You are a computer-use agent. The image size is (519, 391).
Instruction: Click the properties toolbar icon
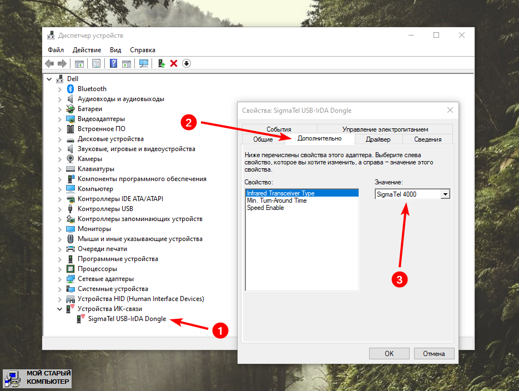coord(96,63)
